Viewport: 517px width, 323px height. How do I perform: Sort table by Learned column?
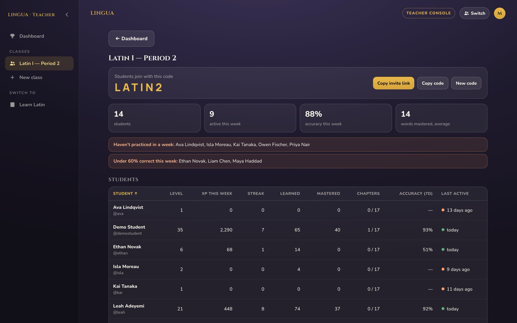tap(290, 194)
